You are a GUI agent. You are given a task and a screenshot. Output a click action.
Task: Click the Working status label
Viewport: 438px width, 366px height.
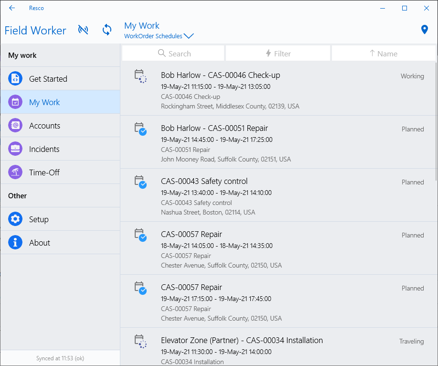pyautogui.click(x=412, y=76)
